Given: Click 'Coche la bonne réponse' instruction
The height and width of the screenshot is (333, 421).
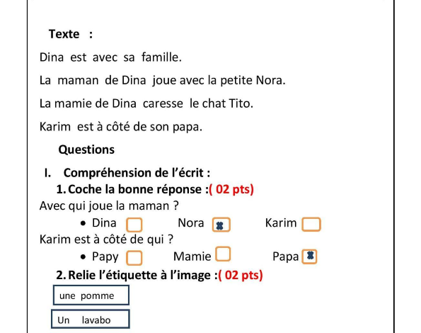Looking at the screenshot, I should coord(138,189).
